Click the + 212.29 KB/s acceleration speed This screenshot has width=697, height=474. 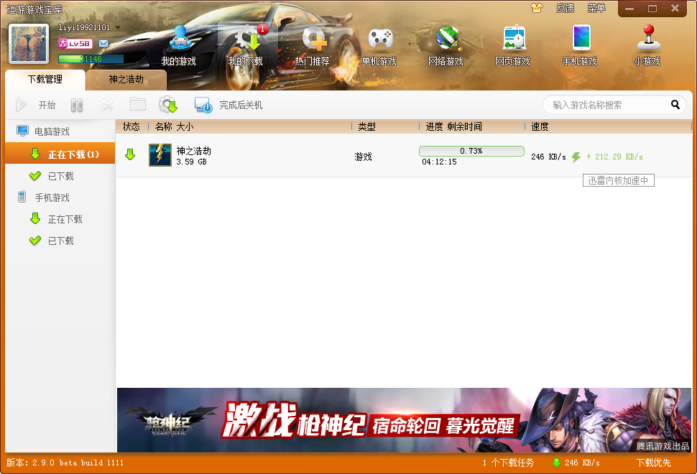point(614,157)
